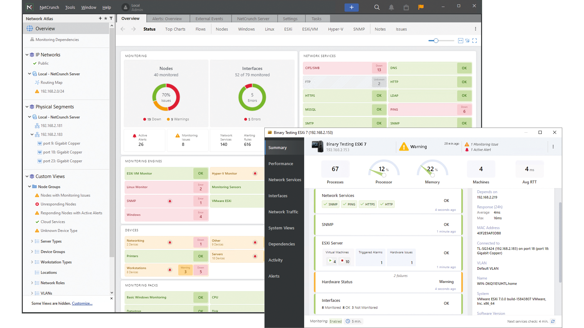Collapse the IP Networks section
This screenshot has height=328, width=584.
[x=27, y=55]
